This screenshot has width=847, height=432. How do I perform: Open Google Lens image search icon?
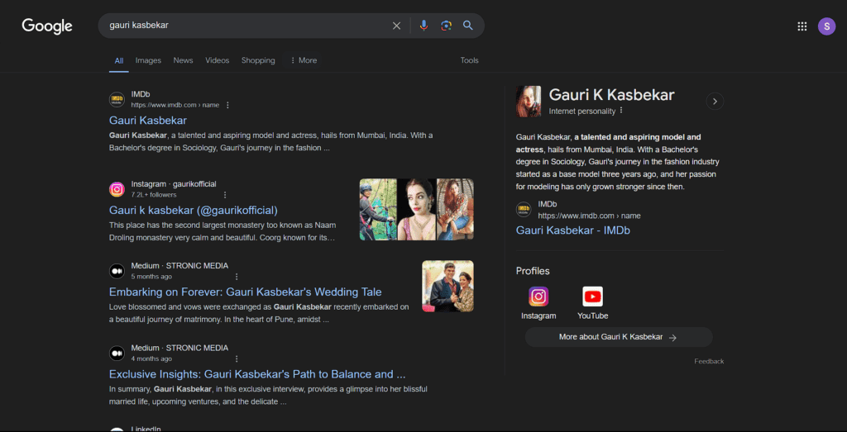point(446,26)
